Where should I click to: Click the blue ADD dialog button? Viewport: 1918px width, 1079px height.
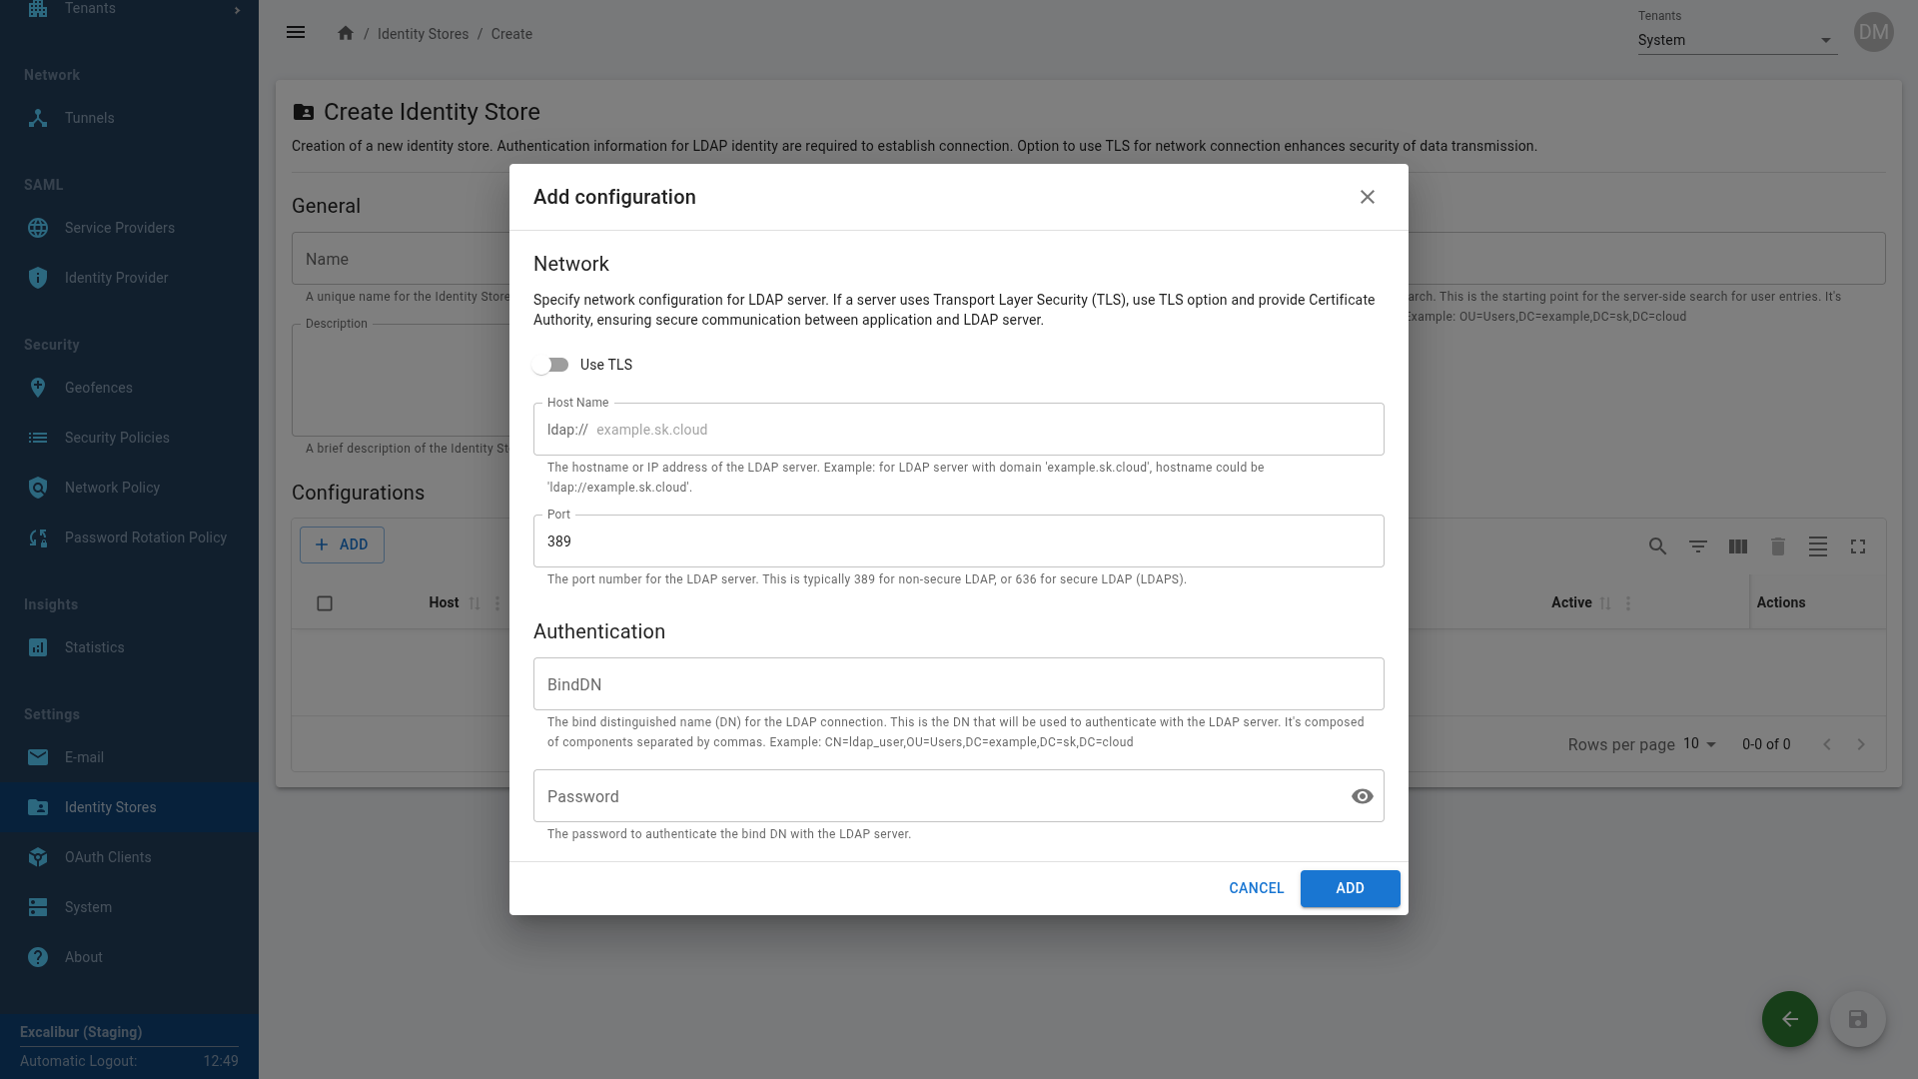coord(1350,888)
